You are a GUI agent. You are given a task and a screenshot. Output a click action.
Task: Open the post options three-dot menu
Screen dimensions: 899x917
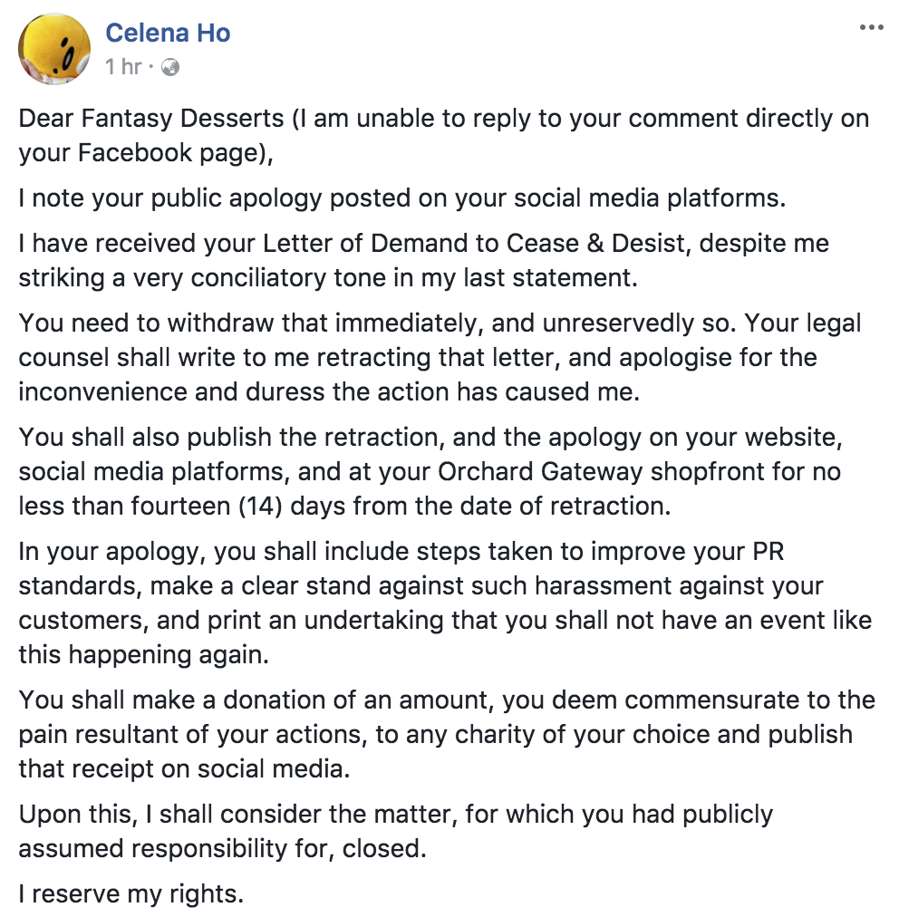click(871, 27)
